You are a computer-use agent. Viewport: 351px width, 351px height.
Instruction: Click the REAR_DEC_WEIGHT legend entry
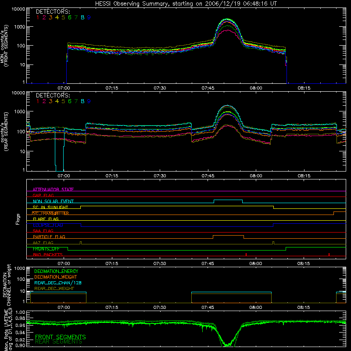(x=54, y=289)
